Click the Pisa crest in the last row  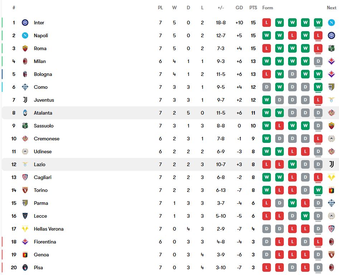25,267
